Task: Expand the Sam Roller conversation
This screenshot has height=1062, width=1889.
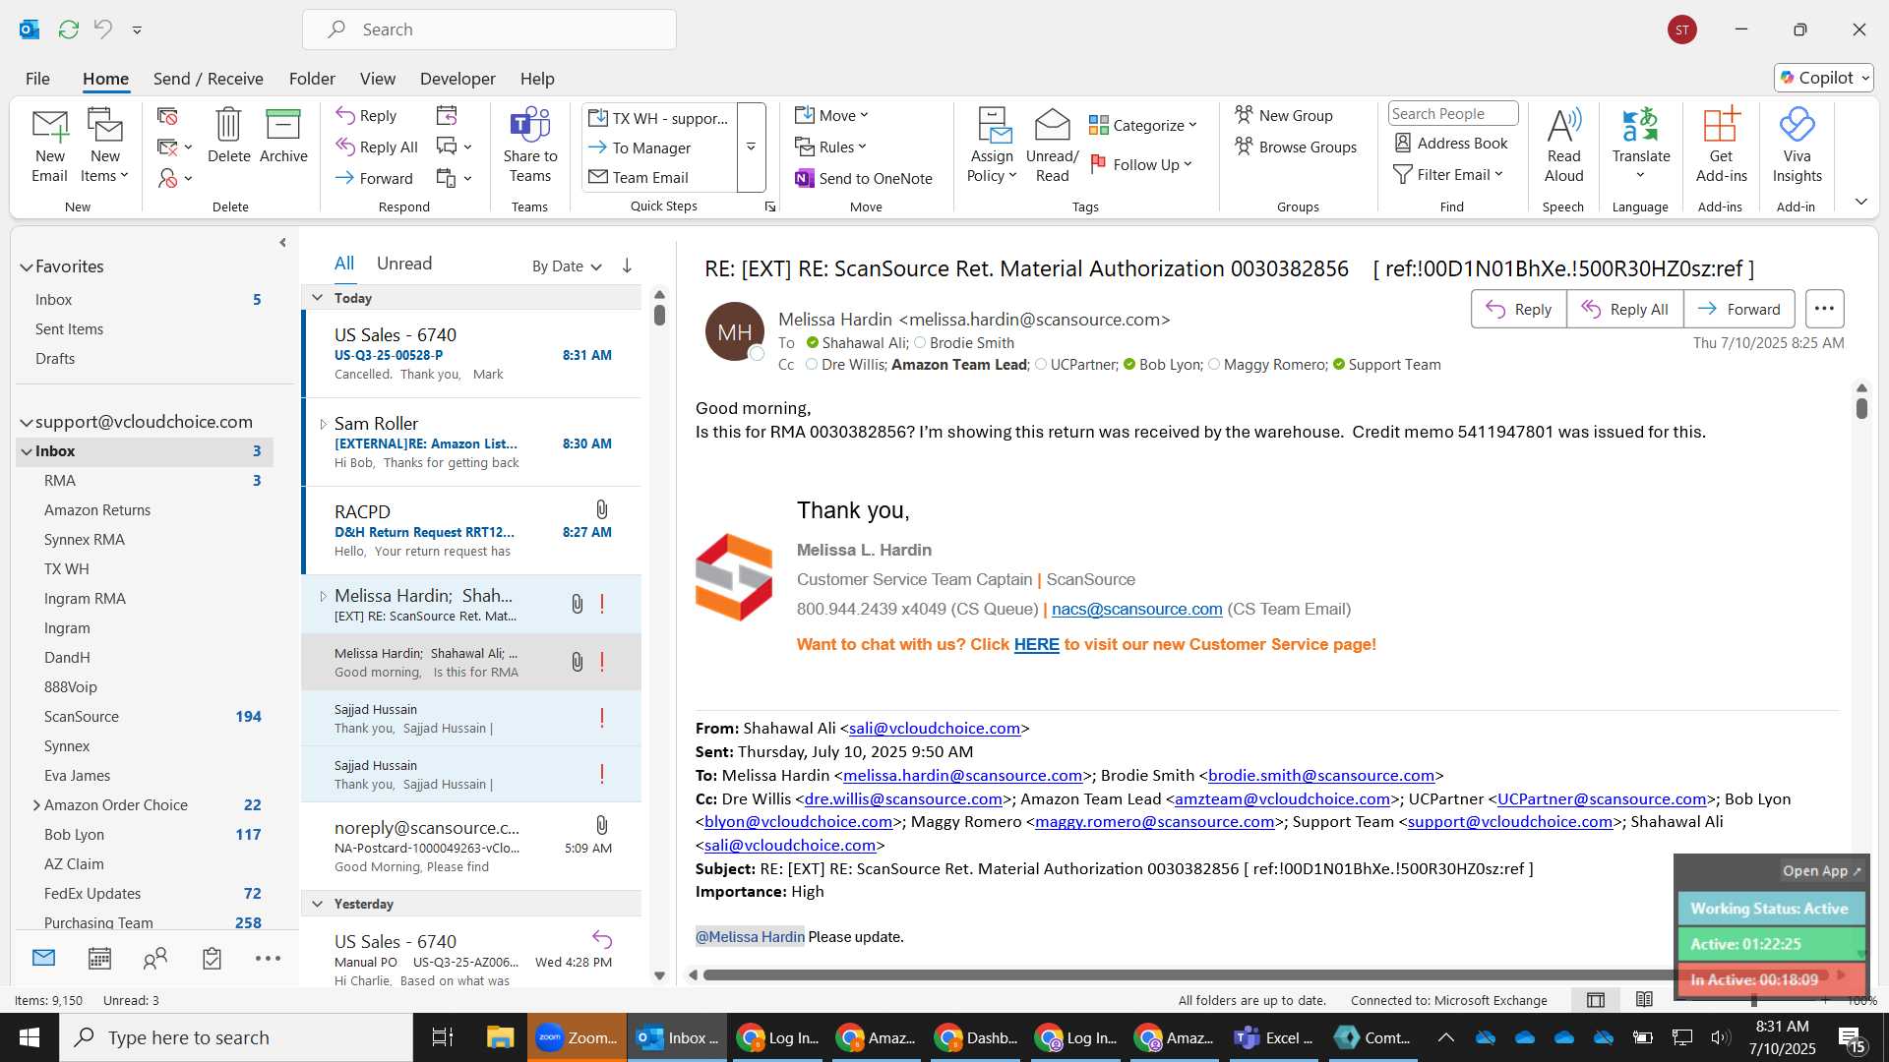Action: 323,424
